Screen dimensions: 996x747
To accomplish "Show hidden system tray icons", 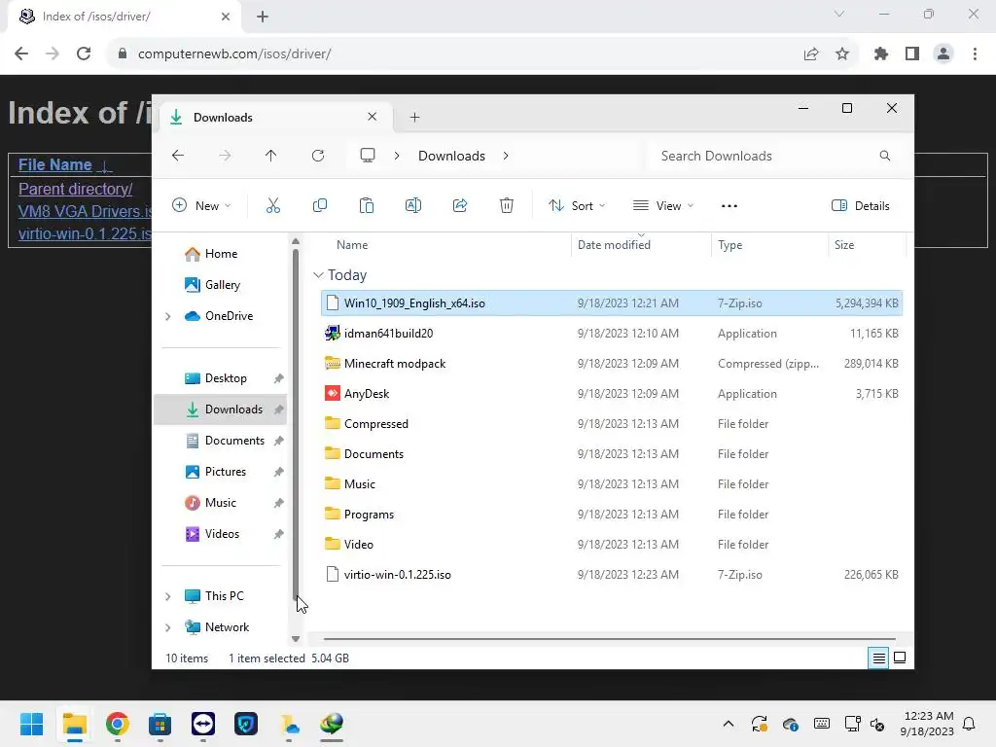I will 729,724.
